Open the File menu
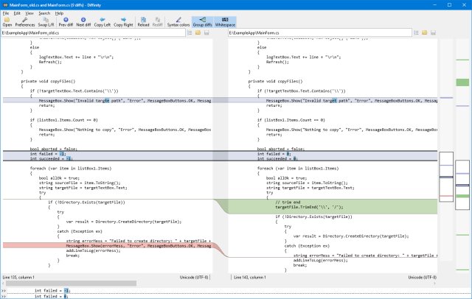The width and height of the screenshot is (472, 299). pos(6,13)
